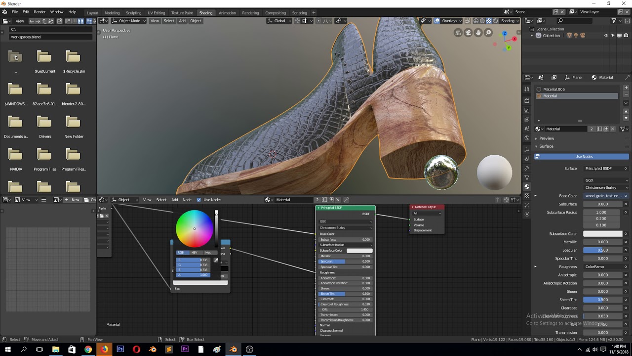This screenshot has width=632, height=356.
Task: Add a material slot with the plus icon
Action: [626, 88]
